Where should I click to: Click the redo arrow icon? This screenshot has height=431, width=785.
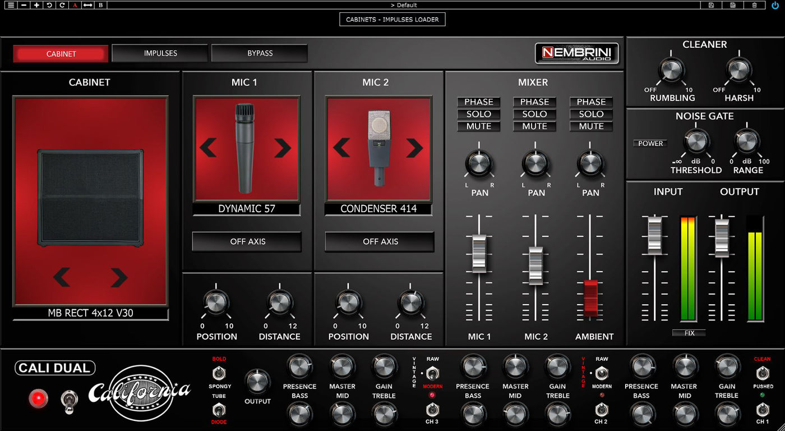tap(62, 5)
